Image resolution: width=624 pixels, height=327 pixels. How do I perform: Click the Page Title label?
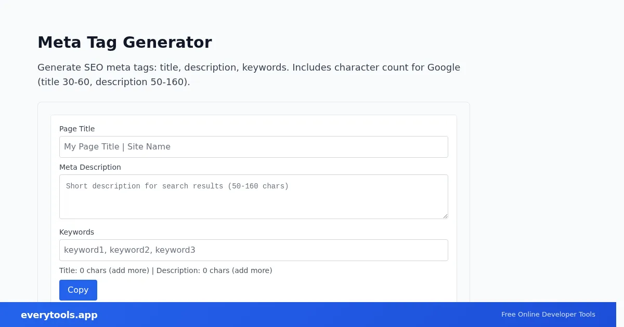tap(77, 129)
